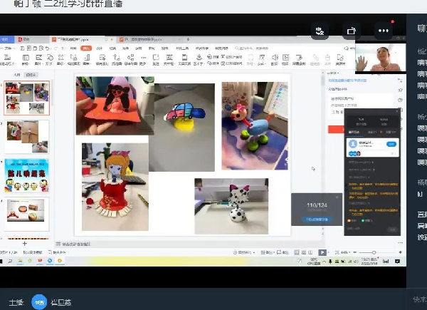427x310 pixels.
Task: Open the Picture insert tool
Action: (38, 59)
